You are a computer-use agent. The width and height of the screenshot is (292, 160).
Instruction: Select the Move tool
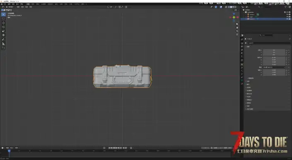3,23
